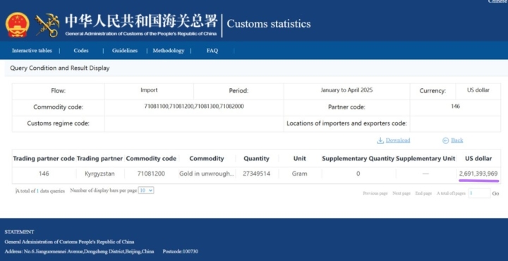Click the Go button beside page field
This screenshot has height=261, width=508.
click(496, 193)
